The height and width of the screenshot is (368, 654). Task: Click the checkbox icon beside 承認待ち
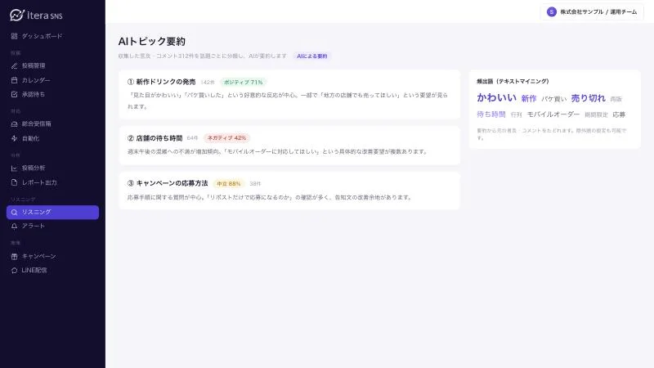[14, 94]
